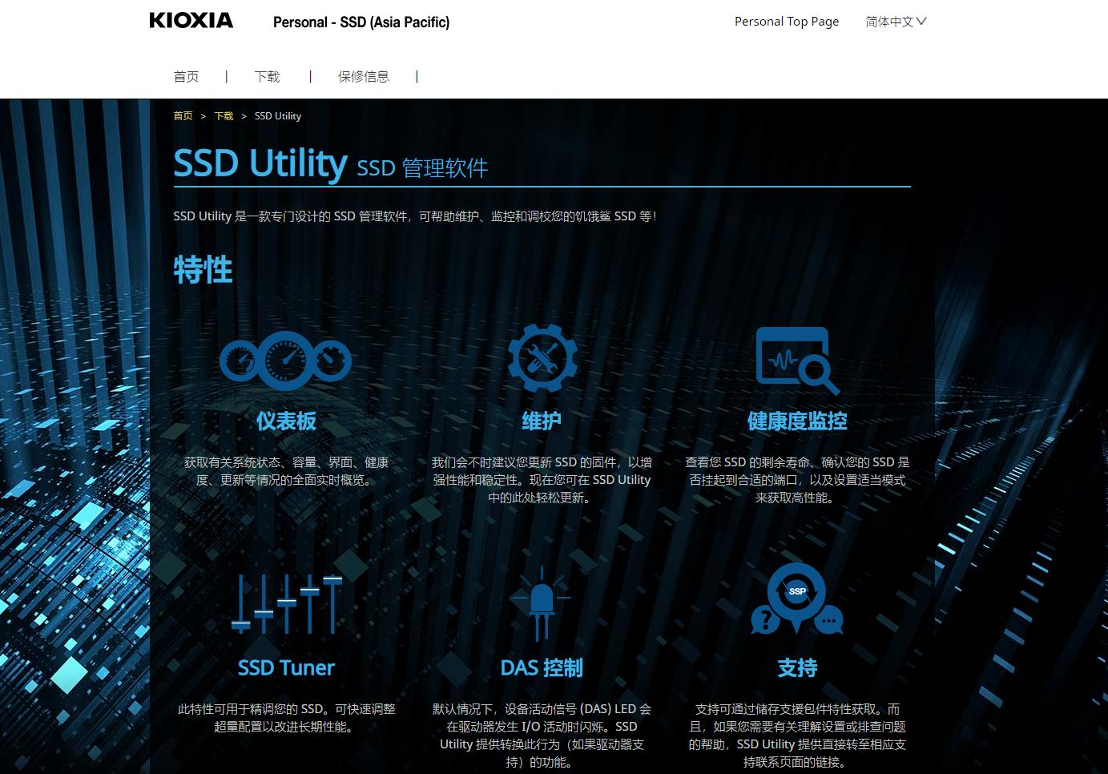The image size is (1108, 774).
Task: Click the SSD Tuner heading
Action: tap(286, 668)
